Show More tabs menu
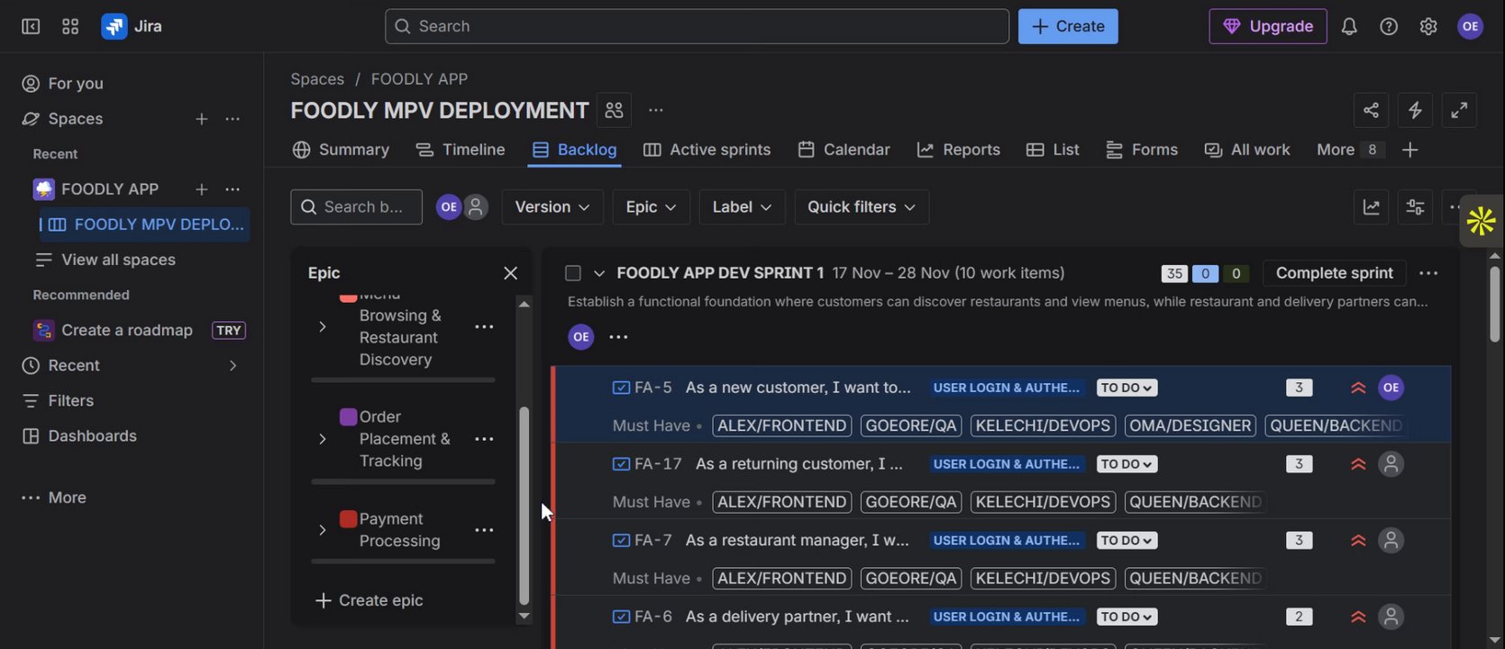The height and width of the screenshot is (649, 1505). coord(1349,150)
